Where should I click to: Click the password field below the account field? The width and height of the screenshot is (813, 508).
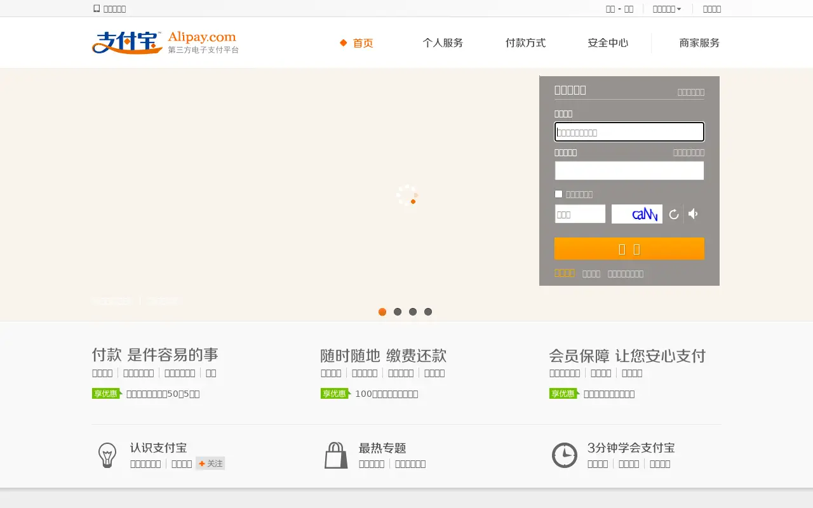pos(629,171)
